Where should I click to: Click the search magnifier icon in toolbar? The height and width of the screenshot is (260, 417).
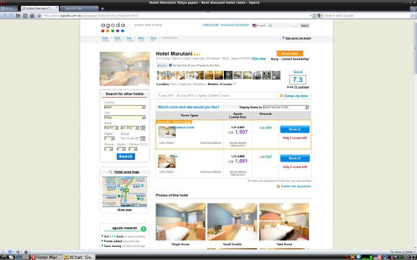click(x=412, y=15)
